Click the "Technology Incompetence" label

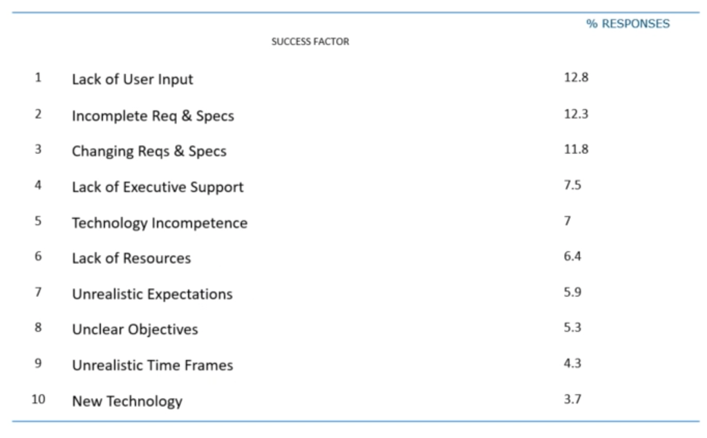[160, 223]
